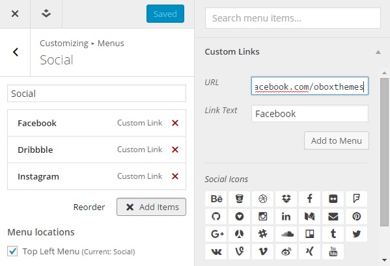Focus the Search menu items field
Screen dimensions: 390x266
pyautogui.click(x=293, y=18)
